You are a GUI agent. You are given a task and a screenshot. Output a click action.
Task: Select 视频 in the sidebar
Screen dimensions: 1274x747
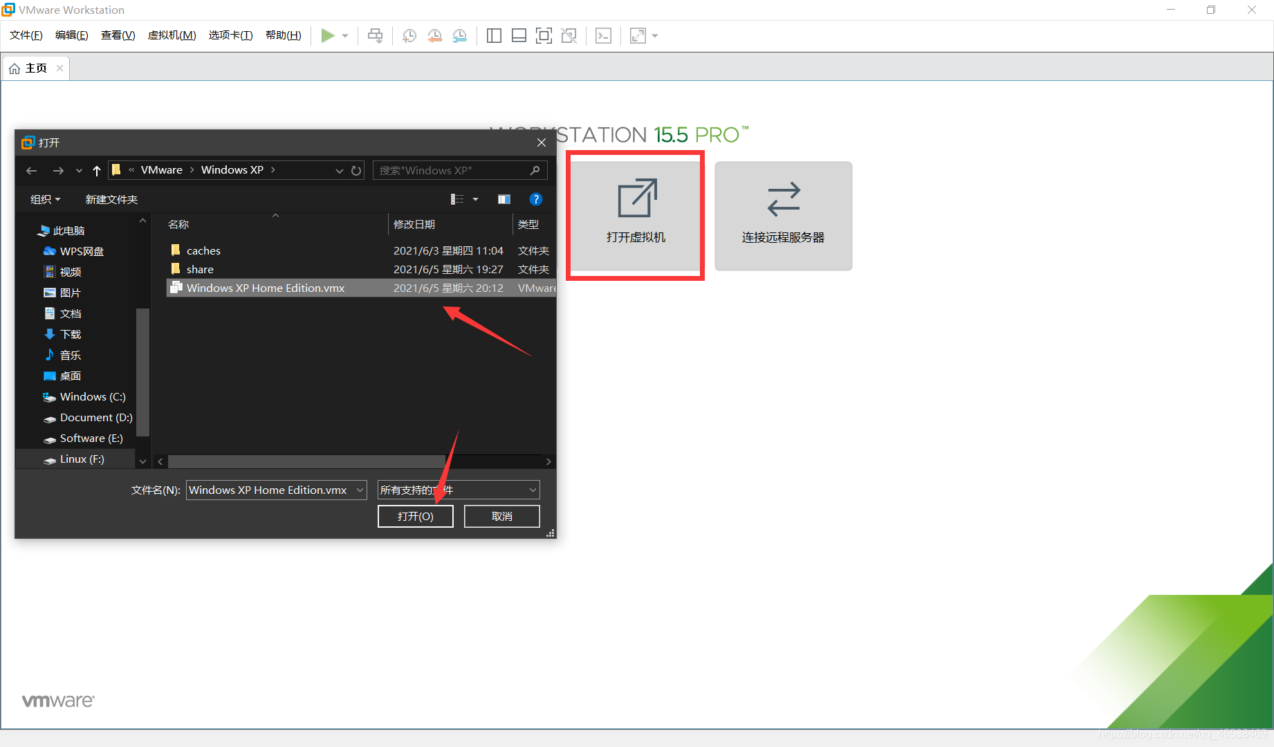(x=63, y=272)
